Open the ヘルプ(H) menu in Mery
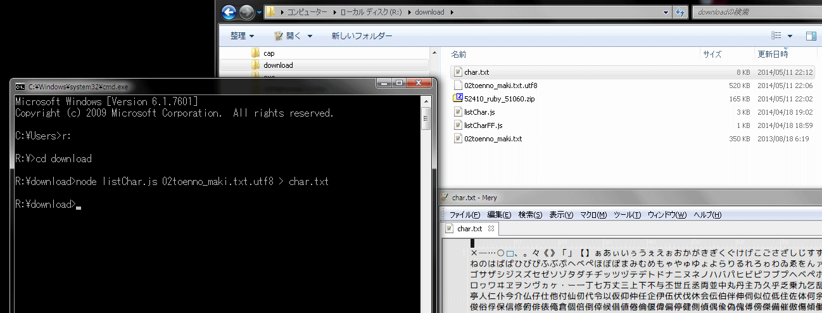The width and height of the screenshot is (822, 313). (x=707, y=215)
